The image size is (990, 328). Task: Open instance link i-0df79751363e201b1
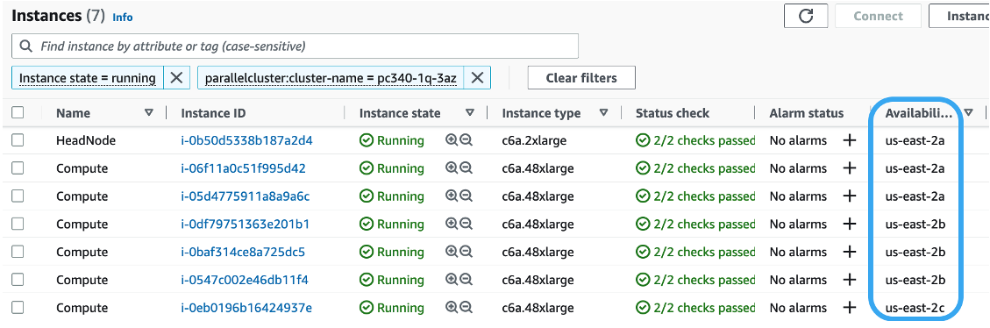245,224
